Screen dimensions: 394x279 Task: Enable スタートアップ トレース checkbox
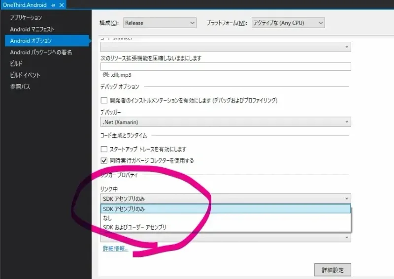pos(104,149)
